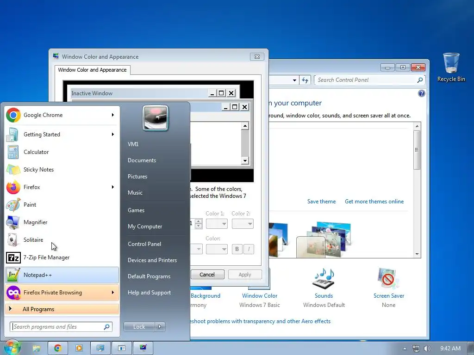
Task: Launch Paint from the Start menu
Action: point(62,205)
